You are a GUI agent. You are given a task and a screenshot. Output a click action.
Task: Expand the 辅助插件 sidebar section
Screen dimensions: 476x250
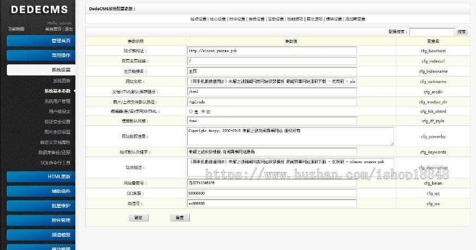coord(41,191)
